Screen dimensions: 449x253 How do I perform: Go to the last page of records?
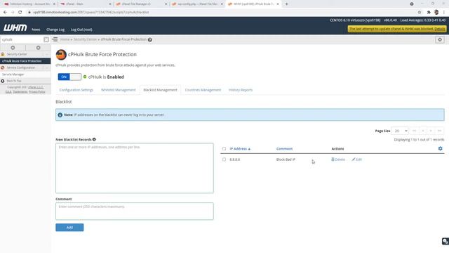pos(439,131)
